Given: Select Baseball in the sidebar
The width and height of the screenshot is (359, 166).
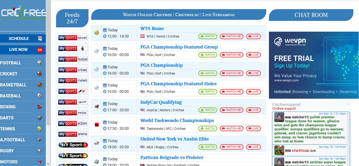Looking at the screenshot, I should click(x=23, y=96).
